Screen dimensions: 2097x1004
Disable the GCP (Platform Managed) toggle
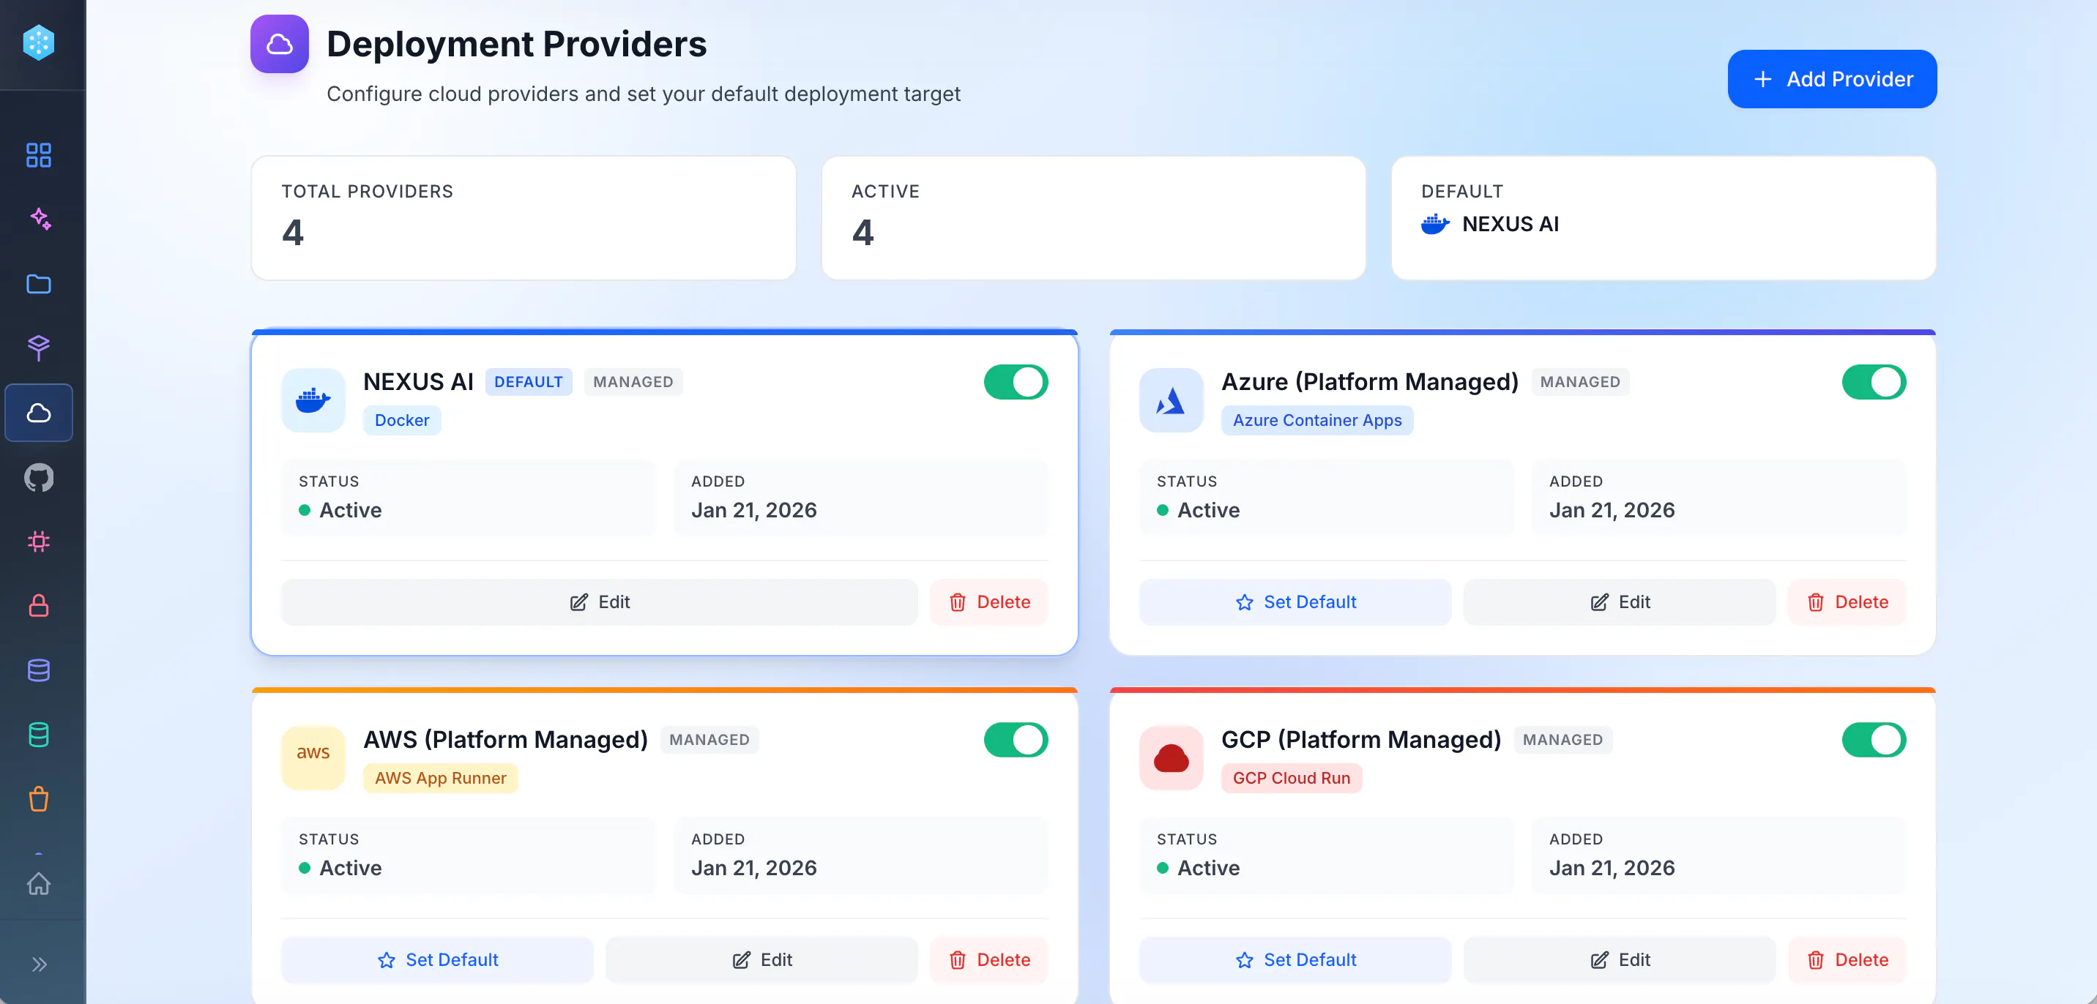pos(1874,741)
